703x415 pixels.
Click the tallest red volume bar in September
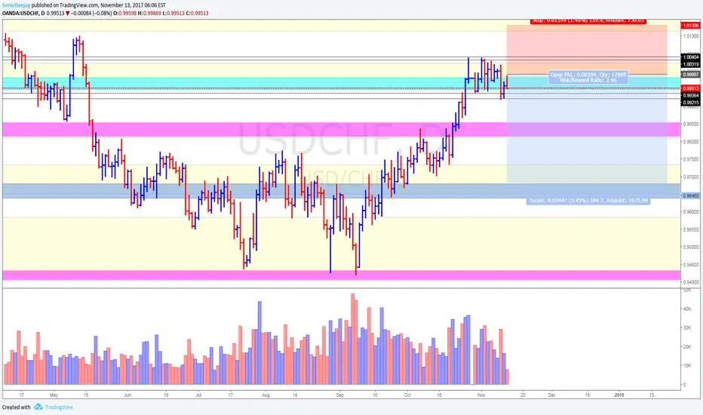pyautogui.click(x=352, y=340)
